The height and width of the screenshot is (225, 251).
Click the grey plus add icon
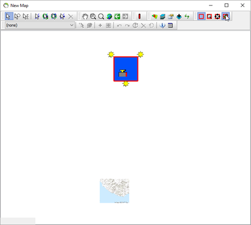100,26
